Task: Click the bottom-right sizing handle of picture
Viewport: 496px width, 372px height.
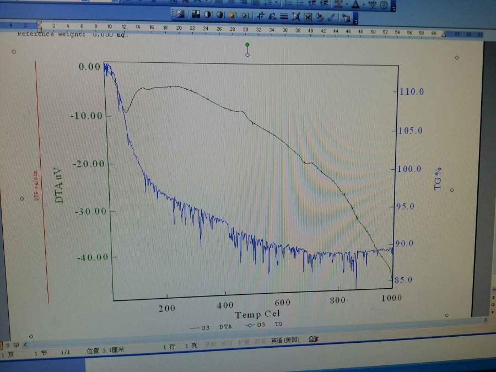Action: click(446, 315)
